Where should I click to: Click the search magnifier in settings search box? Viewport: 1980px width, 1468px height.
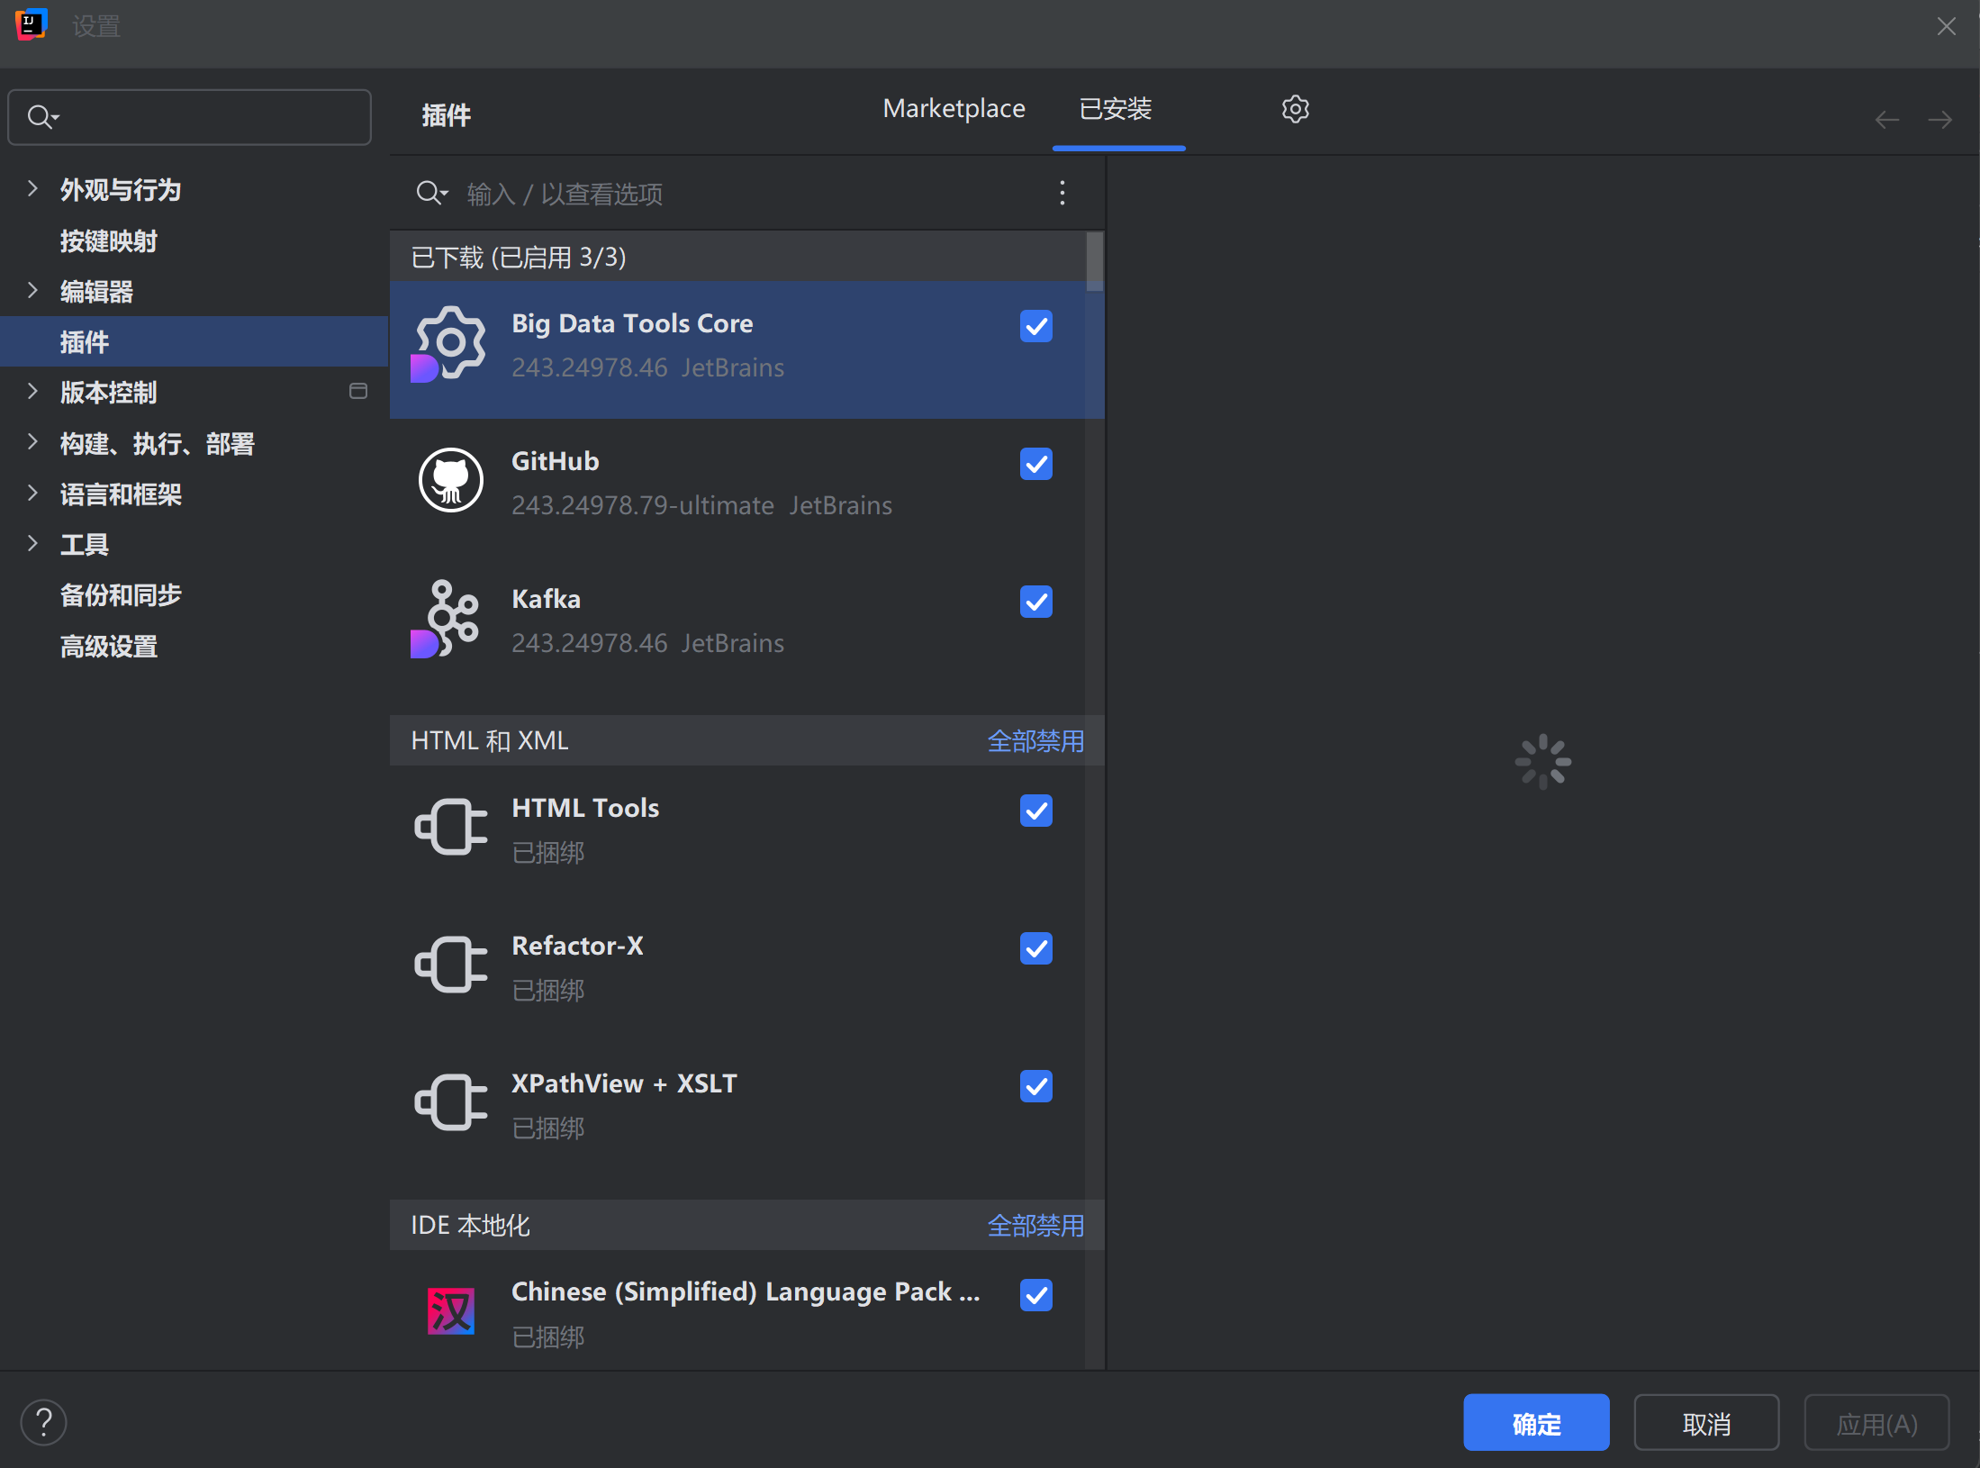pos(42,117)
